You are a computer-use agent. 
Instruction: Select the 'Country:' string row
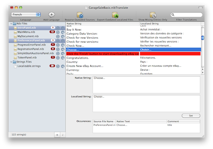[x=134, y=62]
